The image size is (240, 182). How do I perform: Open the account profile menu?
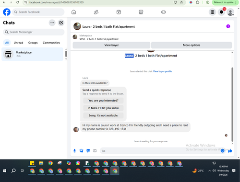(230, 12)
